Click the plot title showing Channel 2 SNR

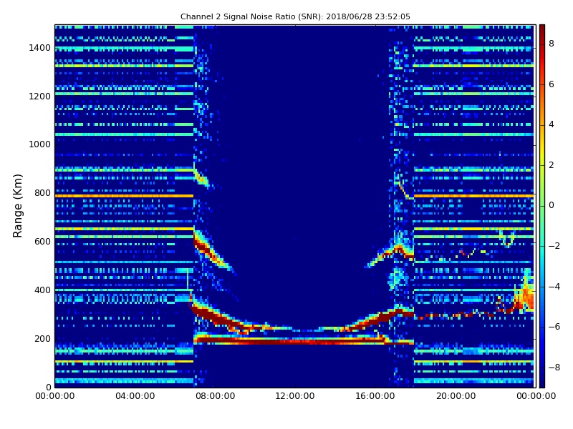(295, 16)
